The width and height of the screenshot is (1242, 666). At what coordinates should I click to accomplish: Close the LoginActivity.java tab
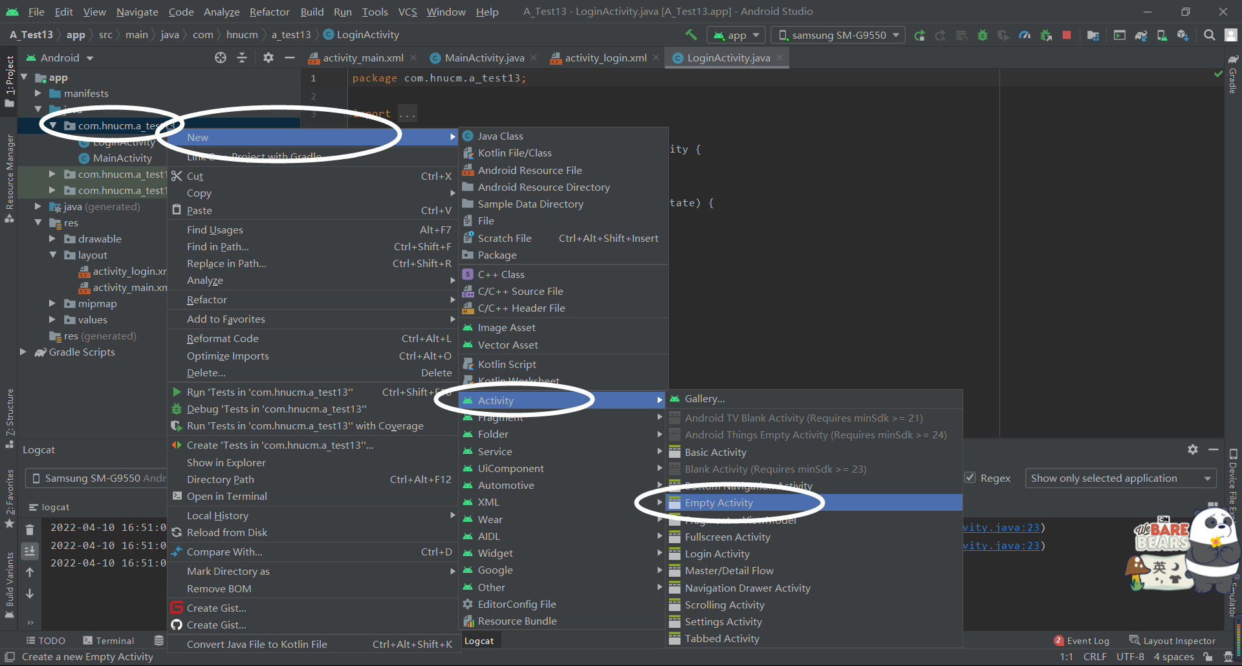779,58
